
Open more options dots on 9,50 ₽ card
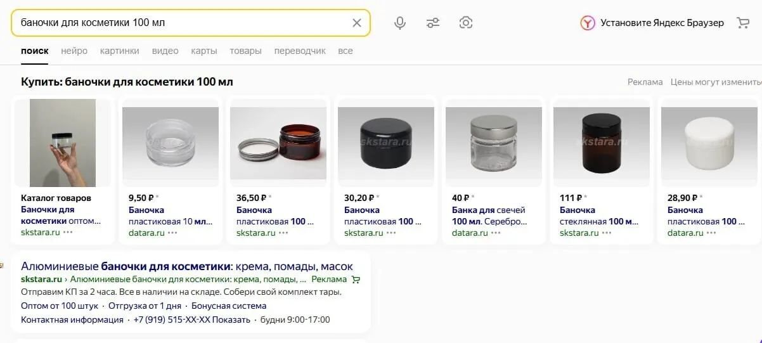pyautogui.click(x=172, y=233)
